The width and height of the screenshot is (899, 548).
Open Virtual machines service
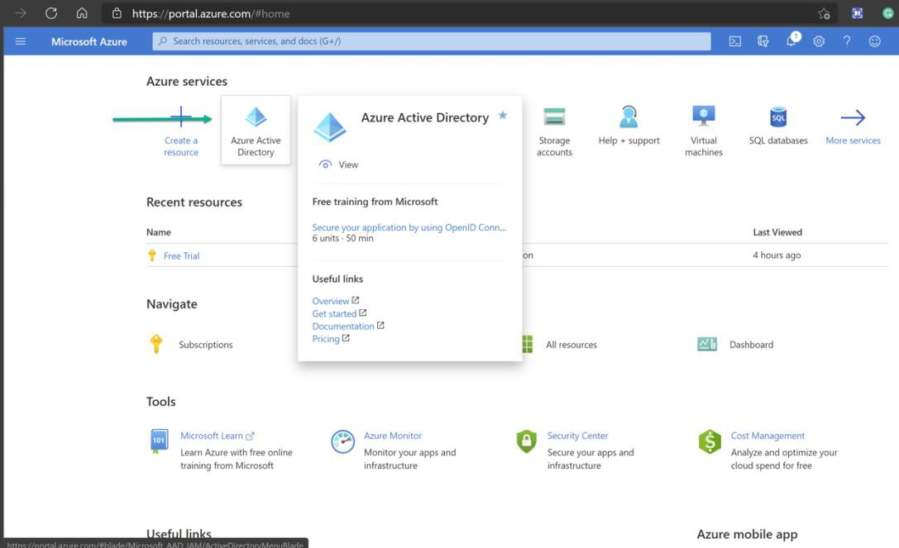coord(704,131)
